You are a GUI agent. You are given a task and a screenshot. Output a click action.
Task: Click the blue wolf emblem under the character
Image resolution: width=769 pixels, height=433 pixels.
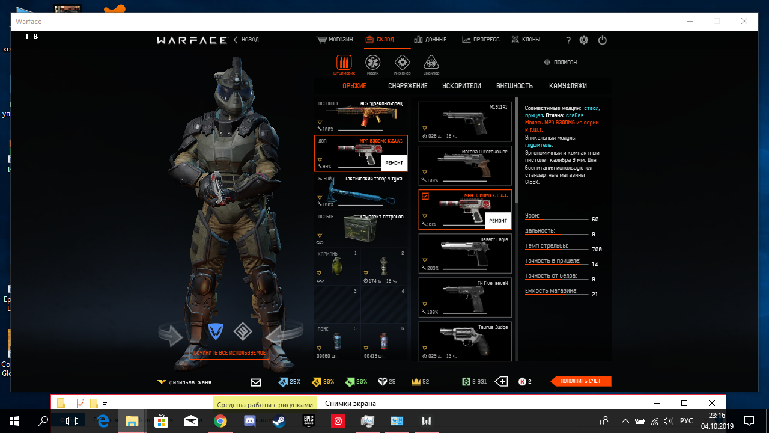click(x=216, y=331)
